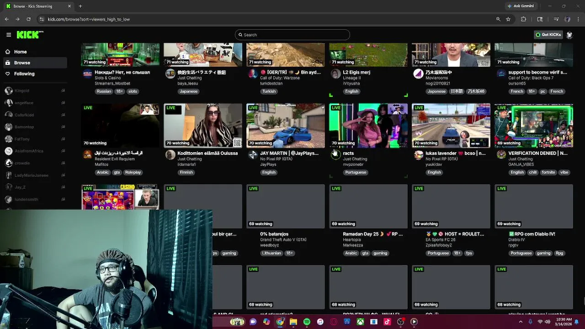Open the JAY MARTIN stream thumbnail
The width and height of the screenshot is (585, 329).
[286, 126]
